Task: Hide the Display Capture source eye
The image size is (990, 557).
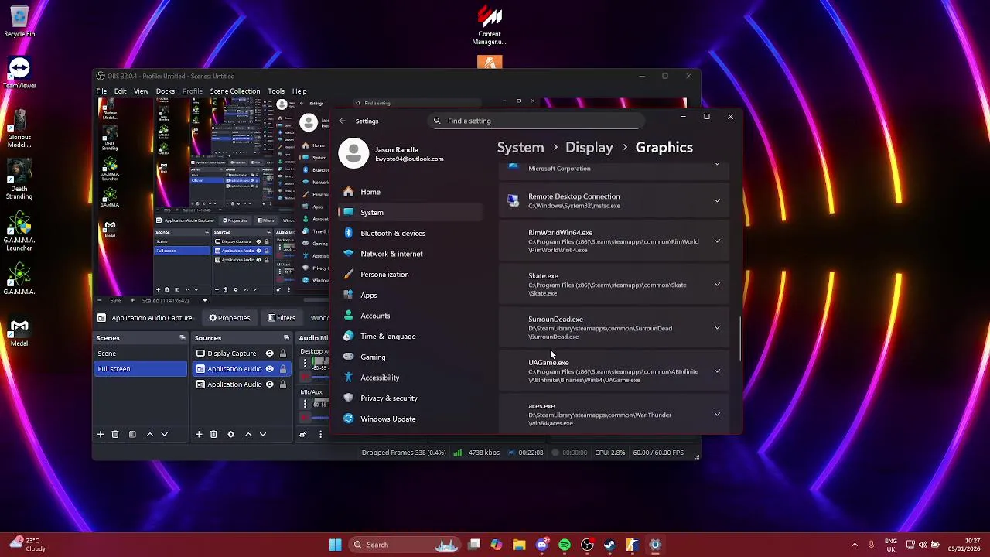Action: tap(270, 354)
